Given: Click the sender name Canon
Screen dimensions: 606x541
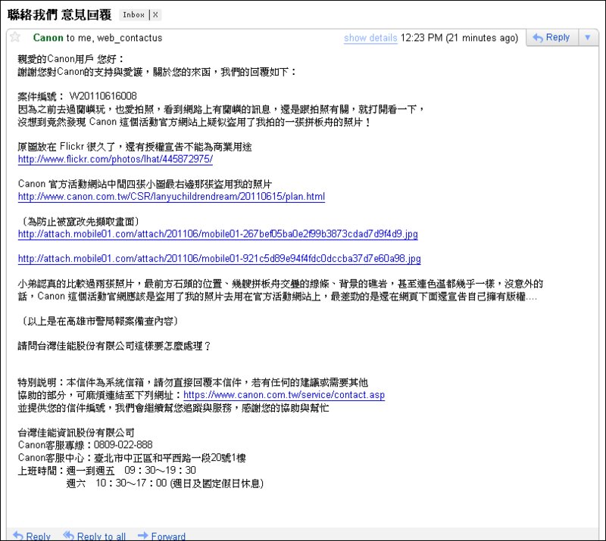Looking at the screenshot, I should click(48, 38).
